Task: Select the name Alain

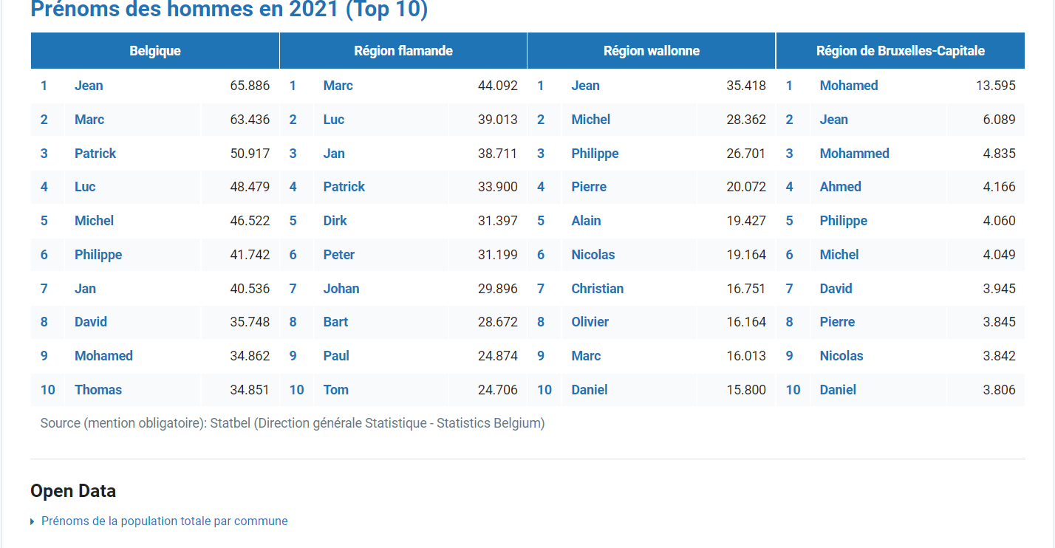Action: point(586,221)
